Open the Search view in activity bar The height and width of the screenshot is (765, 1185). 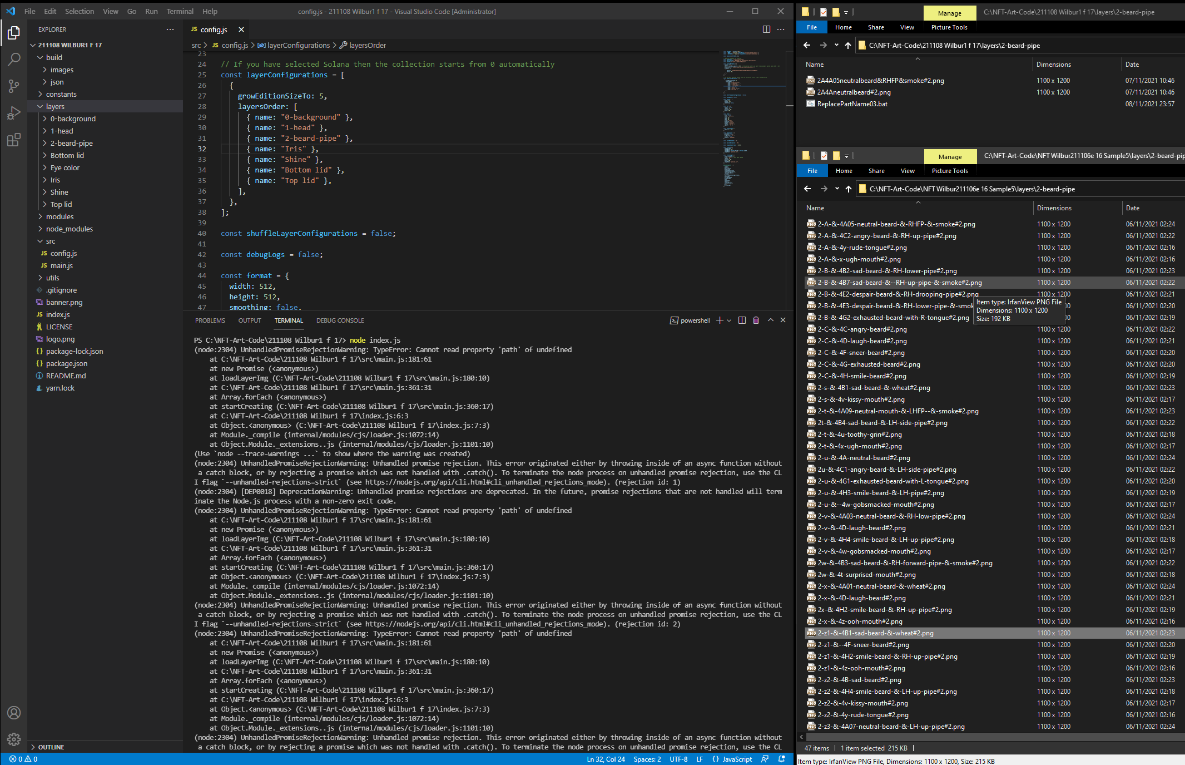click(x=14, y=59)
